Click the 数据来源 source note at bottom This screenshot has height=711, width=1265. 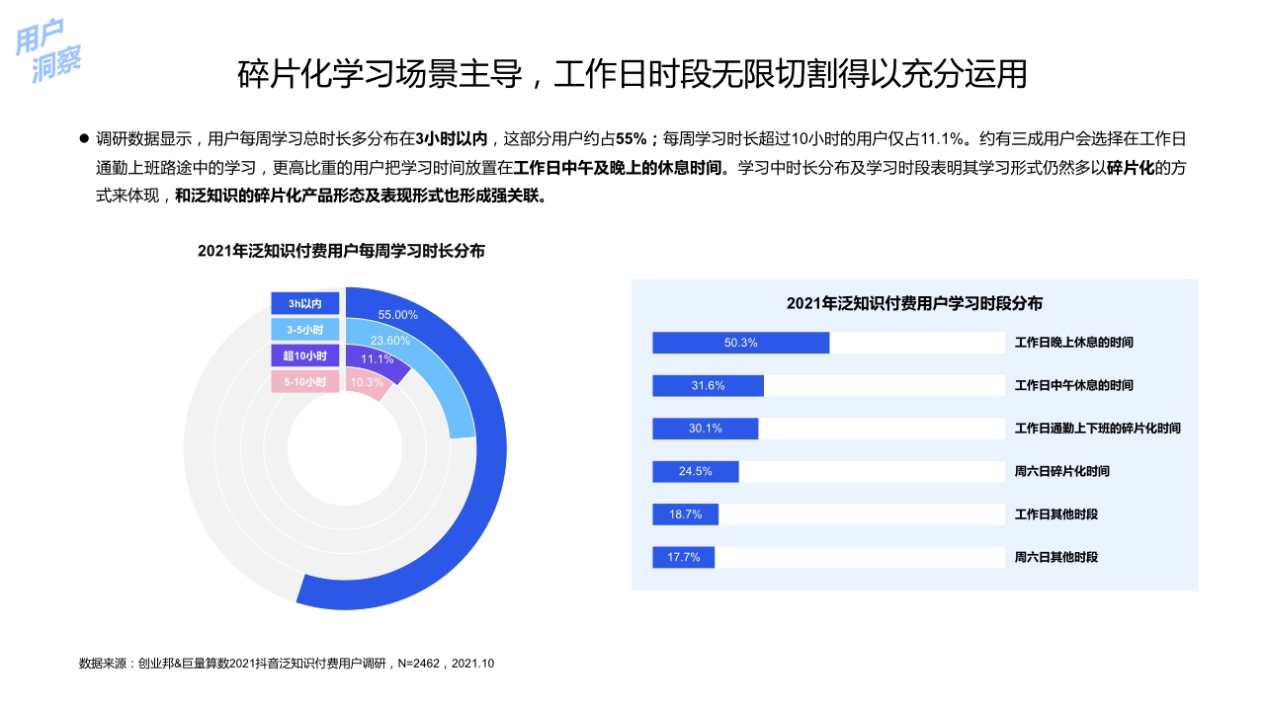pos(287,664)
